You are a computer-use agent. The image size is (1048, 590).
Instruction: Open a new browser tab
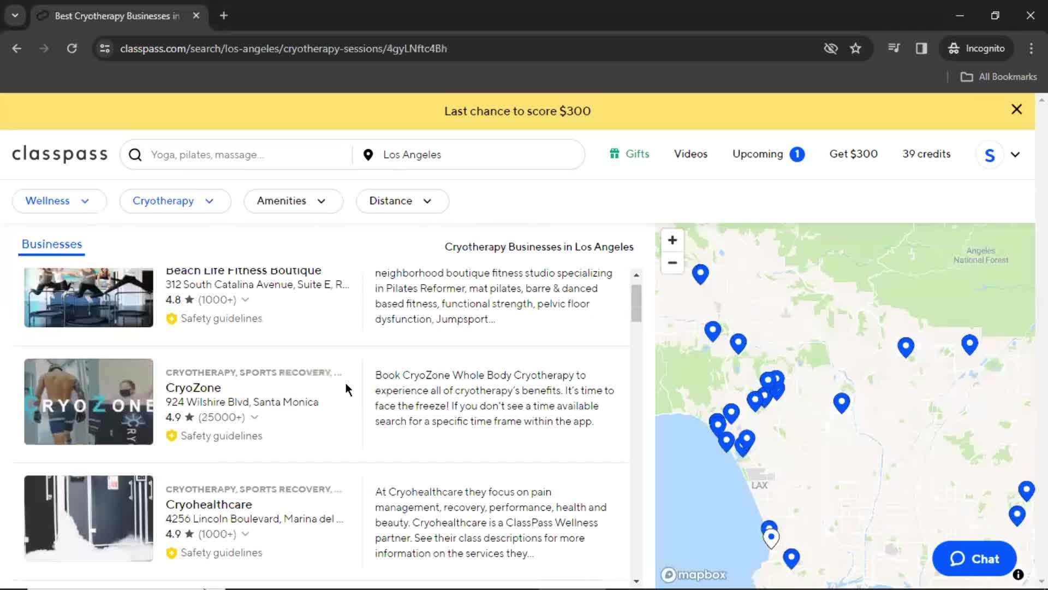pos(224,16)
